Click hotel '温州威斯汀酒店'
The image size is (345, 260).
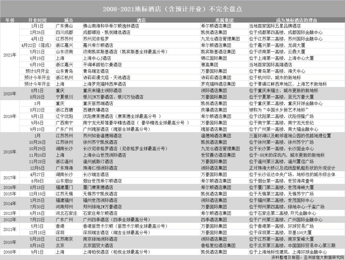(x=98, y=162)
